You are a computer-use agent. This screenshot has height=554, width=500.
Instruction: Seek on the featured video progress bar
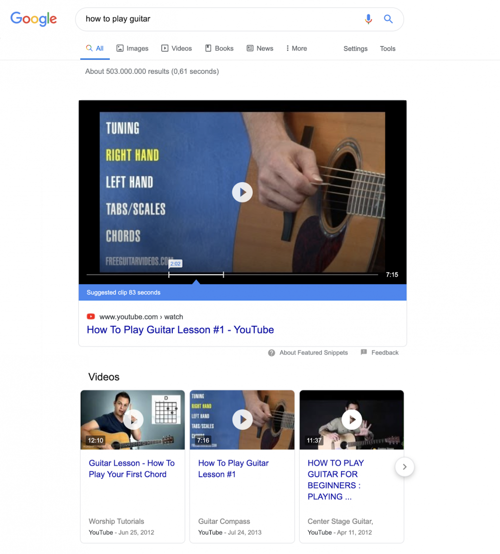click(x=232, y=275)
